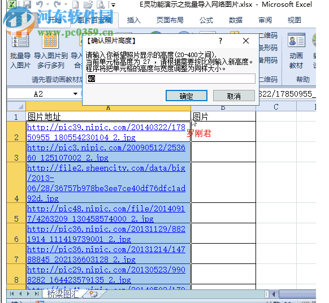Image resolution: width=329 pixels, height=303 pixels.
Task: Select row 1 header
Action: (x=16, y=116)
